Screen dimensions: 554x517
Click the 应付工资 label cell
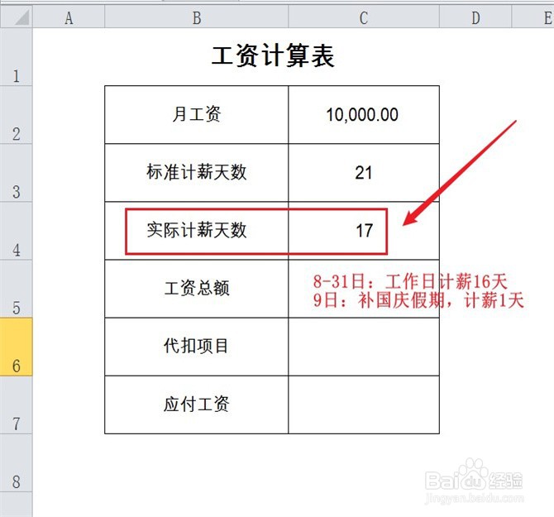point(197,405)
